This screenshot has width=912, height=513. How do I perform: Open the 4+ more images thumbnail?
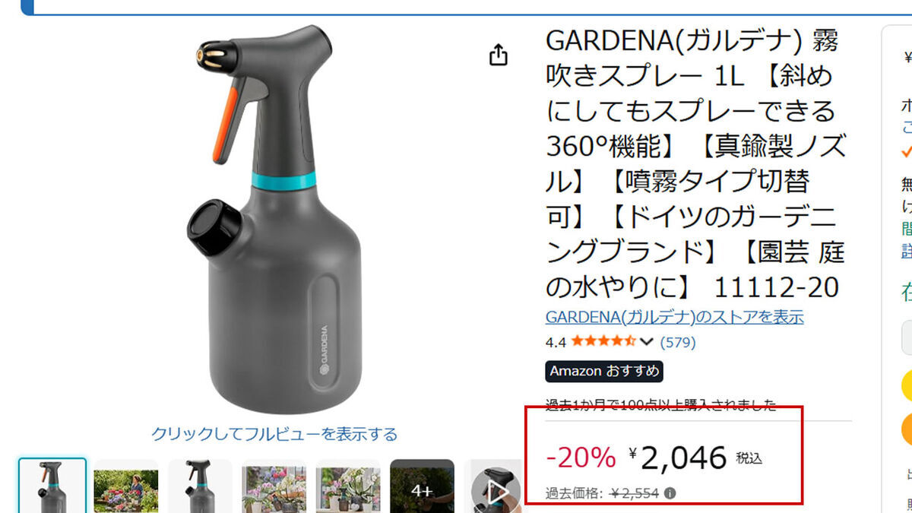tap(422, 486)
